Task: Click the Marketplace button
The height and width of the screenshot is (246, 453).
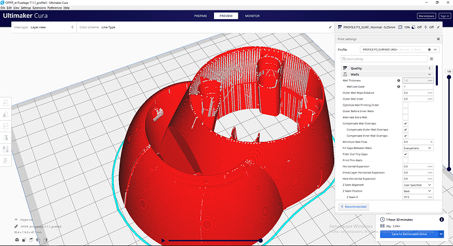Action: tap(427, 16)
